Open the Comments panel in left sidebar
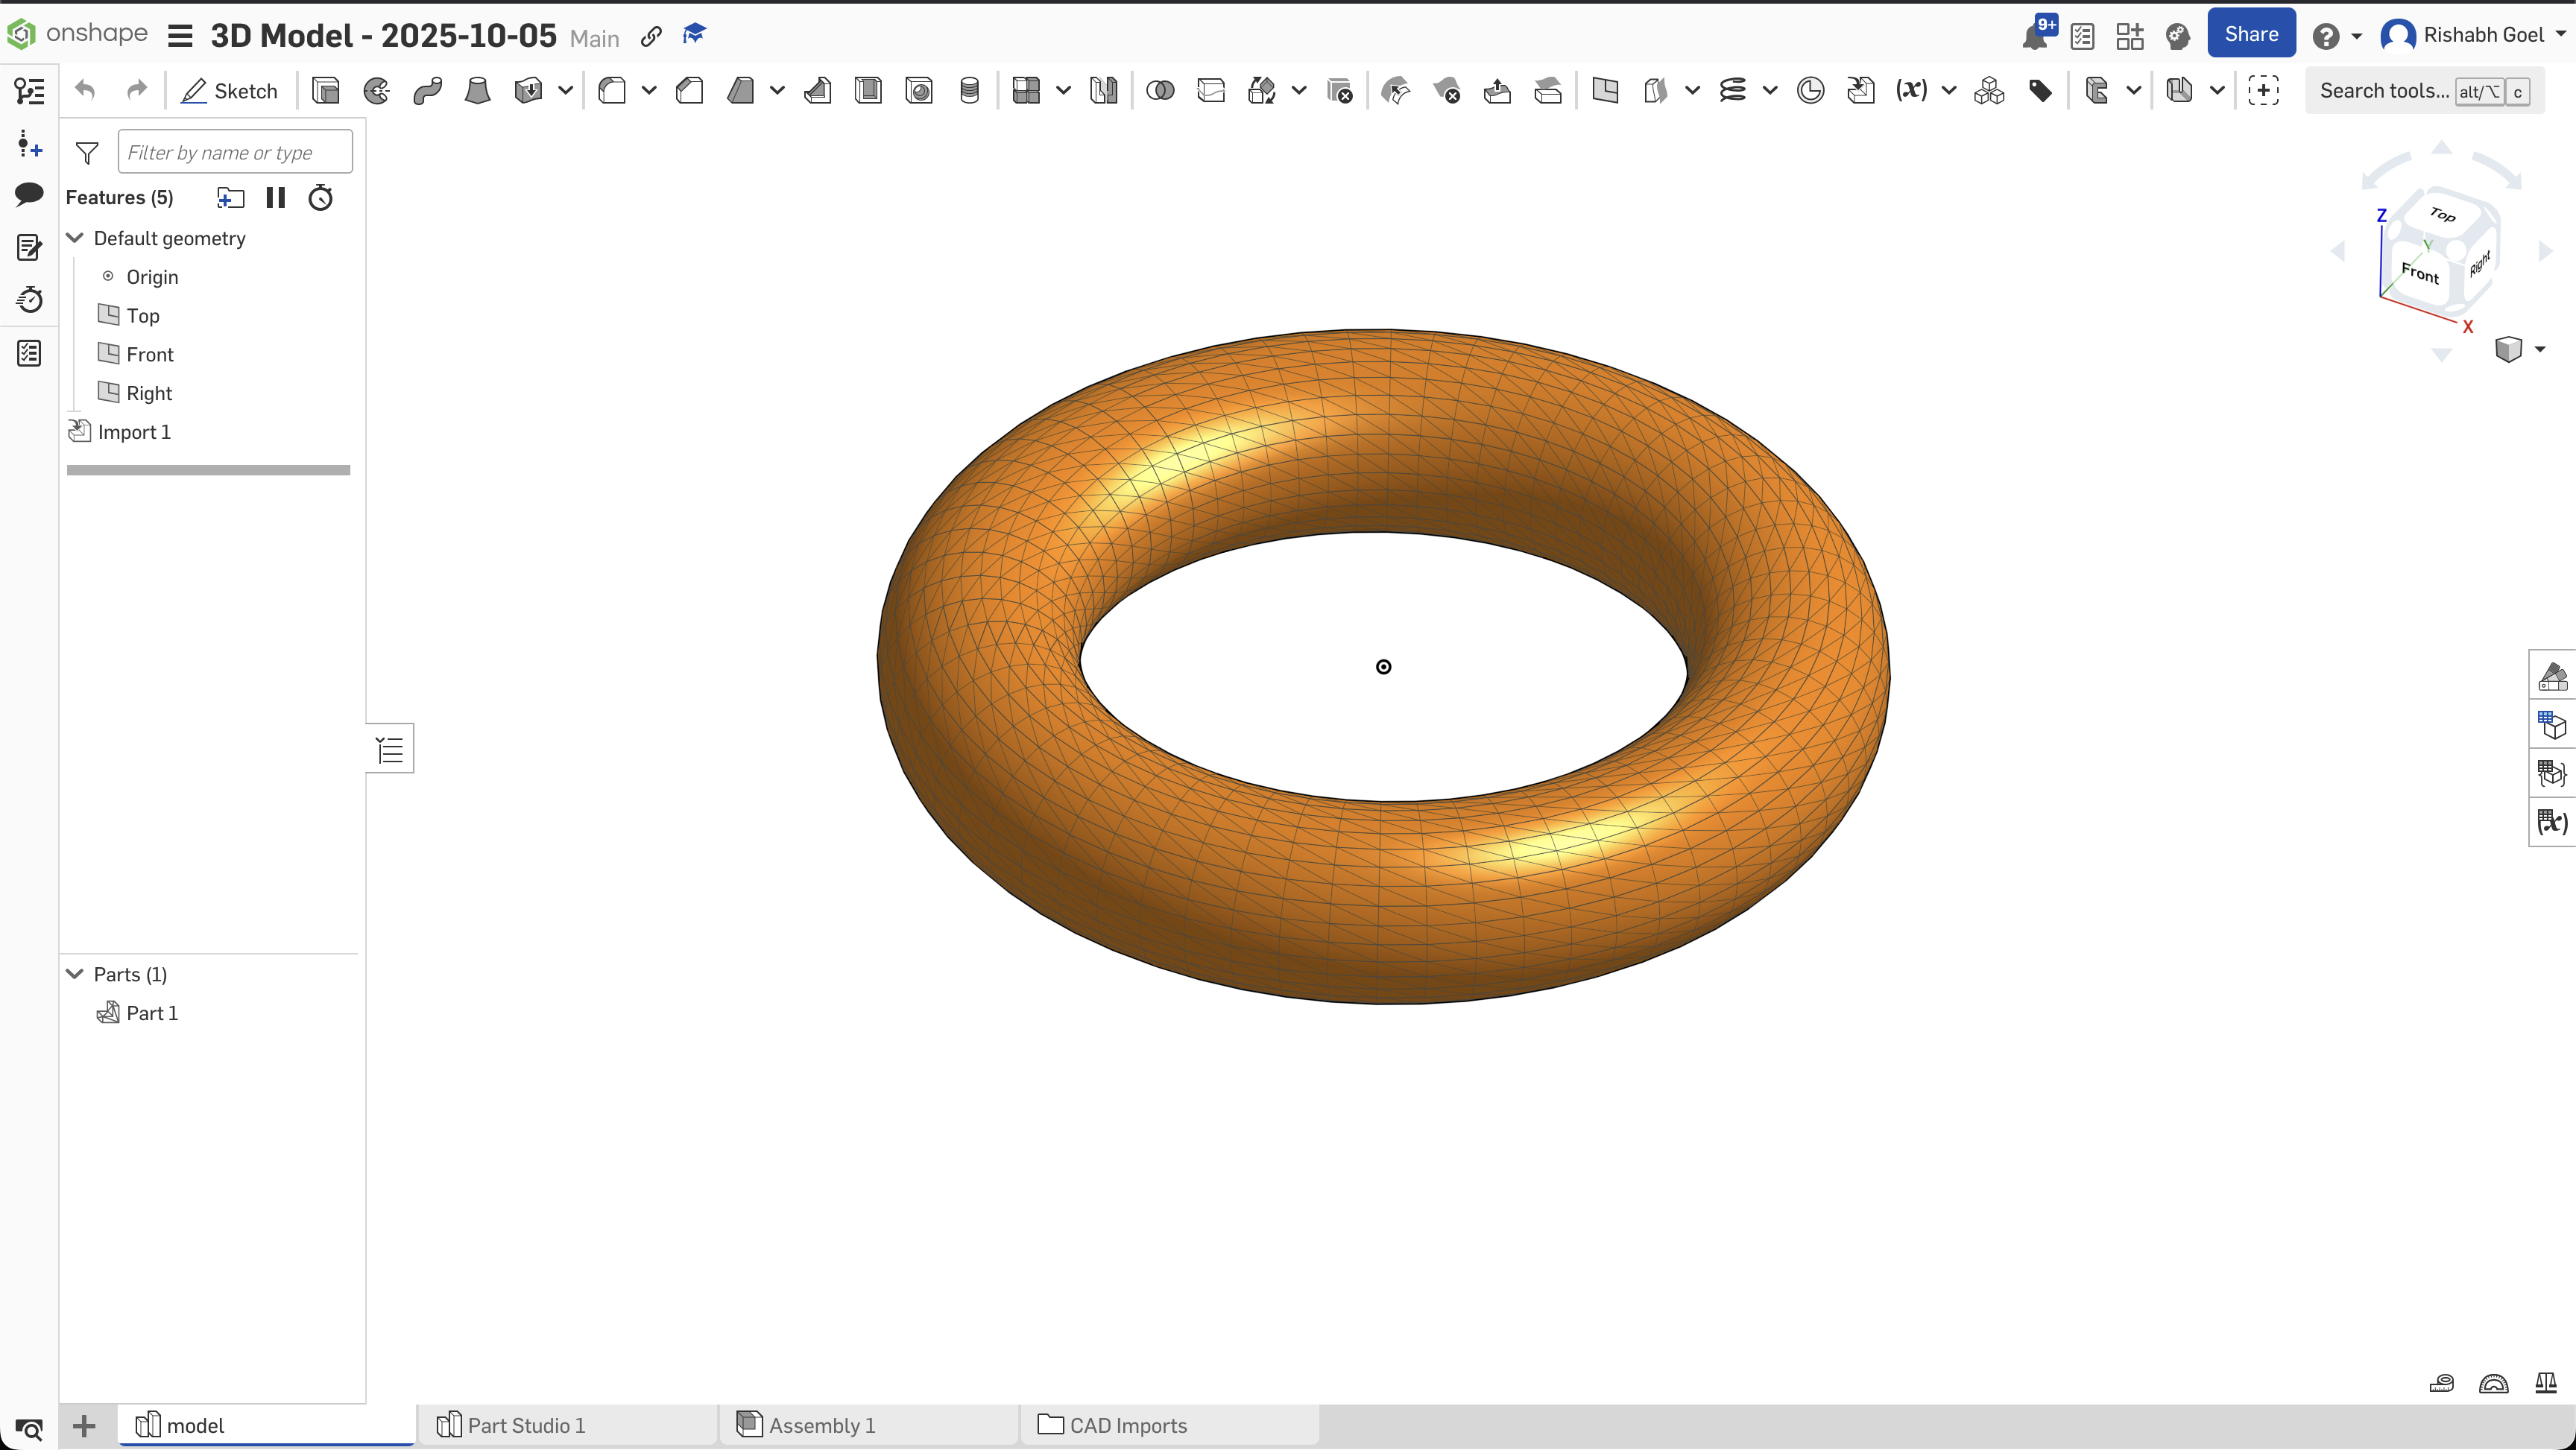This screenshot has height=1450, width=2576. (29, 194)
